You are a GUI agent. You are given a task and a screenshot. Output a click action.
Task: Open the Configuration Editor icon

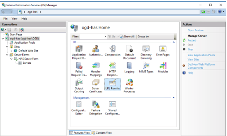click(x=79, y=108)
